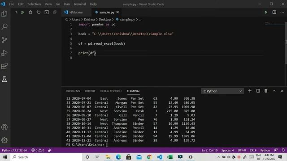This screenshot has height=161, width=287.
Task: Click the feedback icon in status bar
Action: tap(276, 150)
